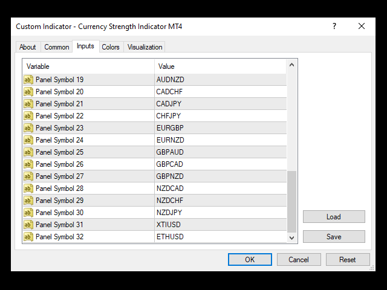387x290 pixels.
Task: Click the 'Panel Symbol 27' variable name
Action: click(59, 176)
